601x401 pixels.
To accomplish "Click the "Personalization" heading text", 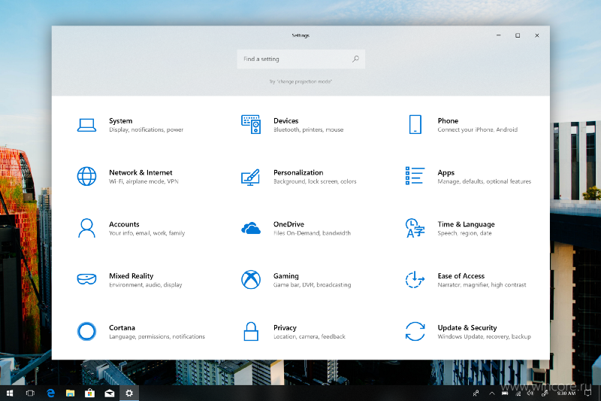I will click(298, 173).
